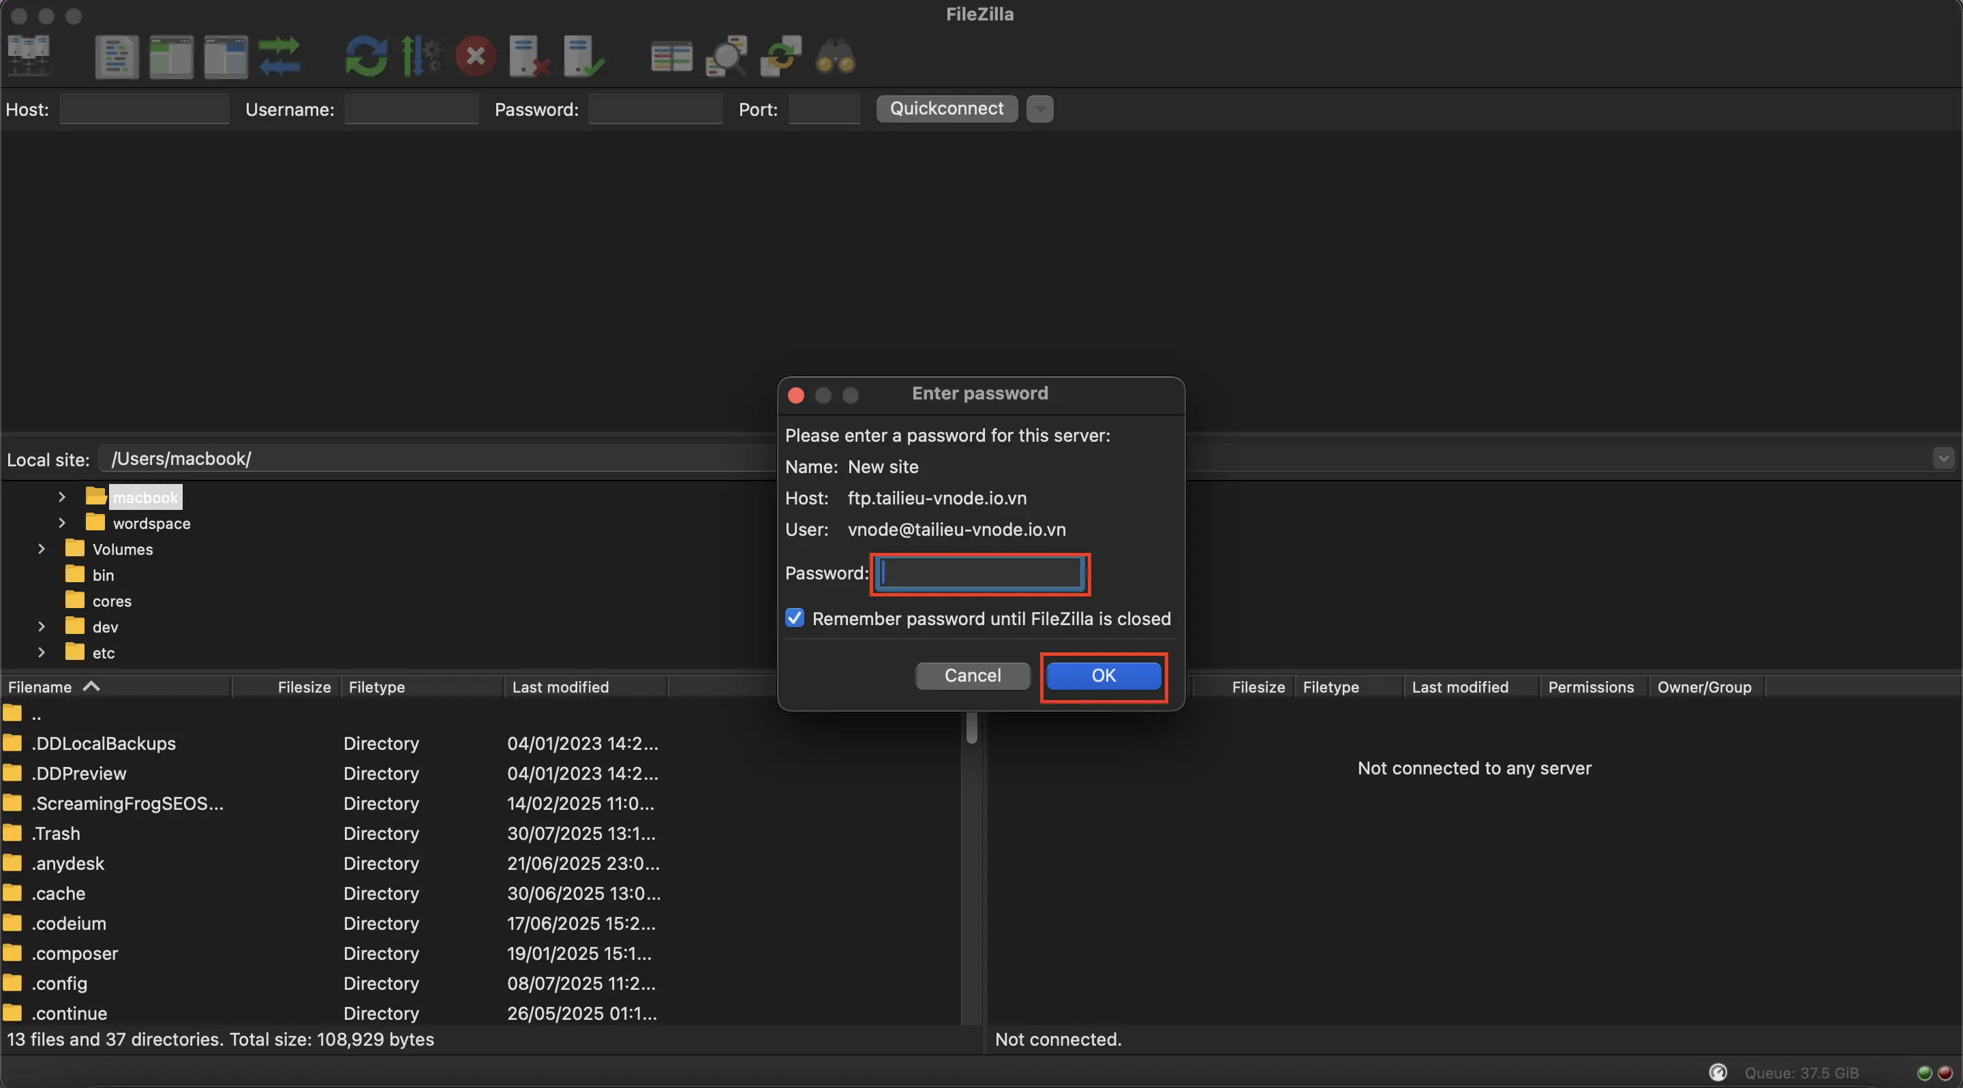Toggle the message log display icon

117,57
